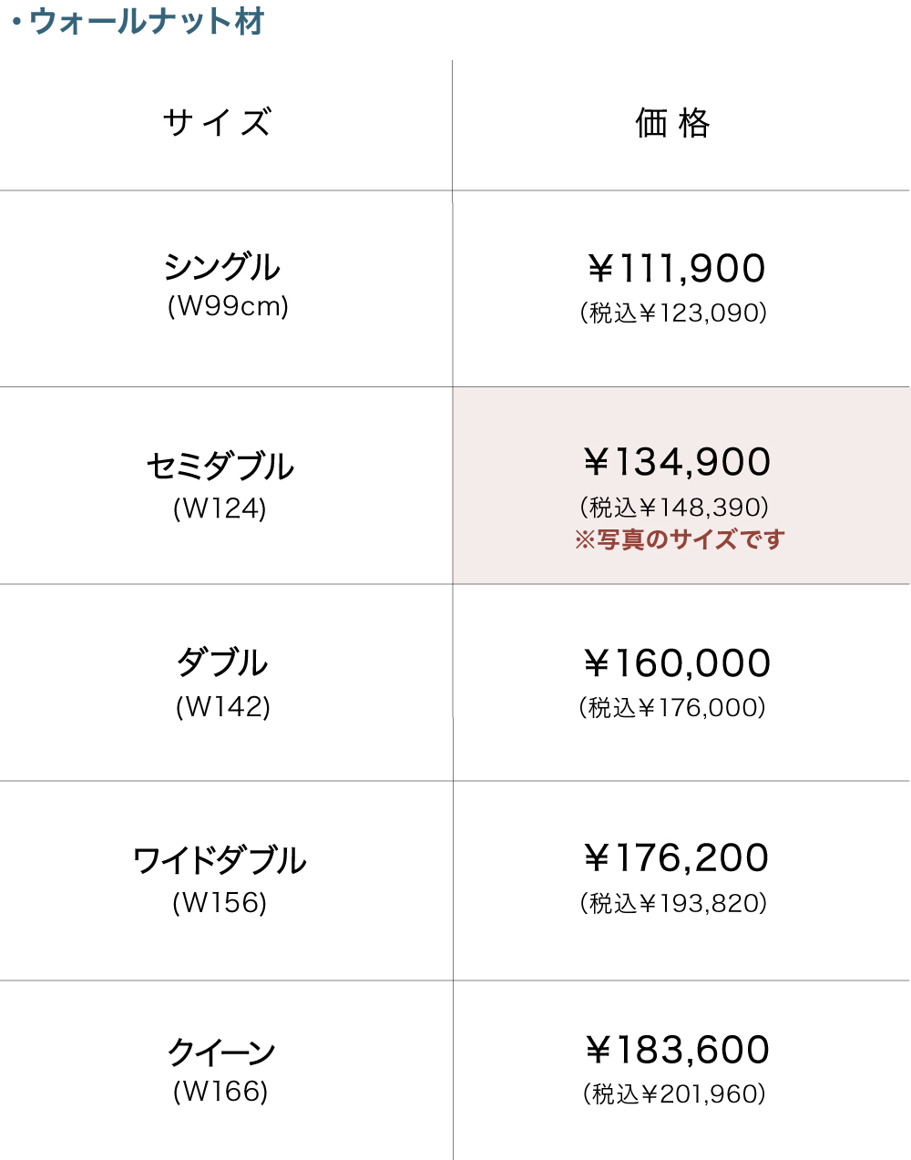Click the ※写真のサイズです note

tap(680, 539)
